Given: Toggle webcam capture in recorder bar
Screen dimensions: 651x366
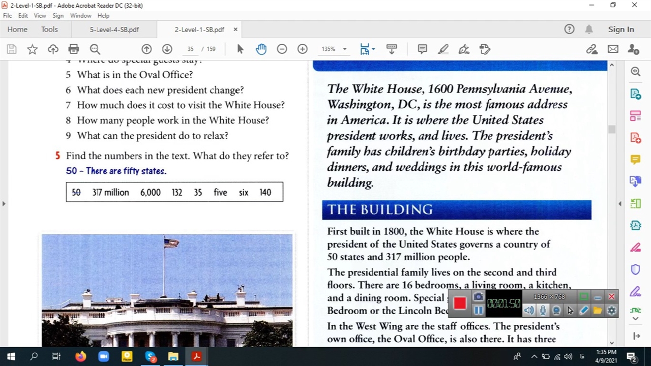Looking at the screenshot, I should point(556,311).
